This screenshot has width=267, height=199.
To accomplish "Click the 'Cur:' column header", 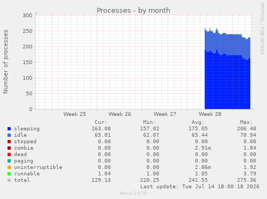I will point(101,122).
